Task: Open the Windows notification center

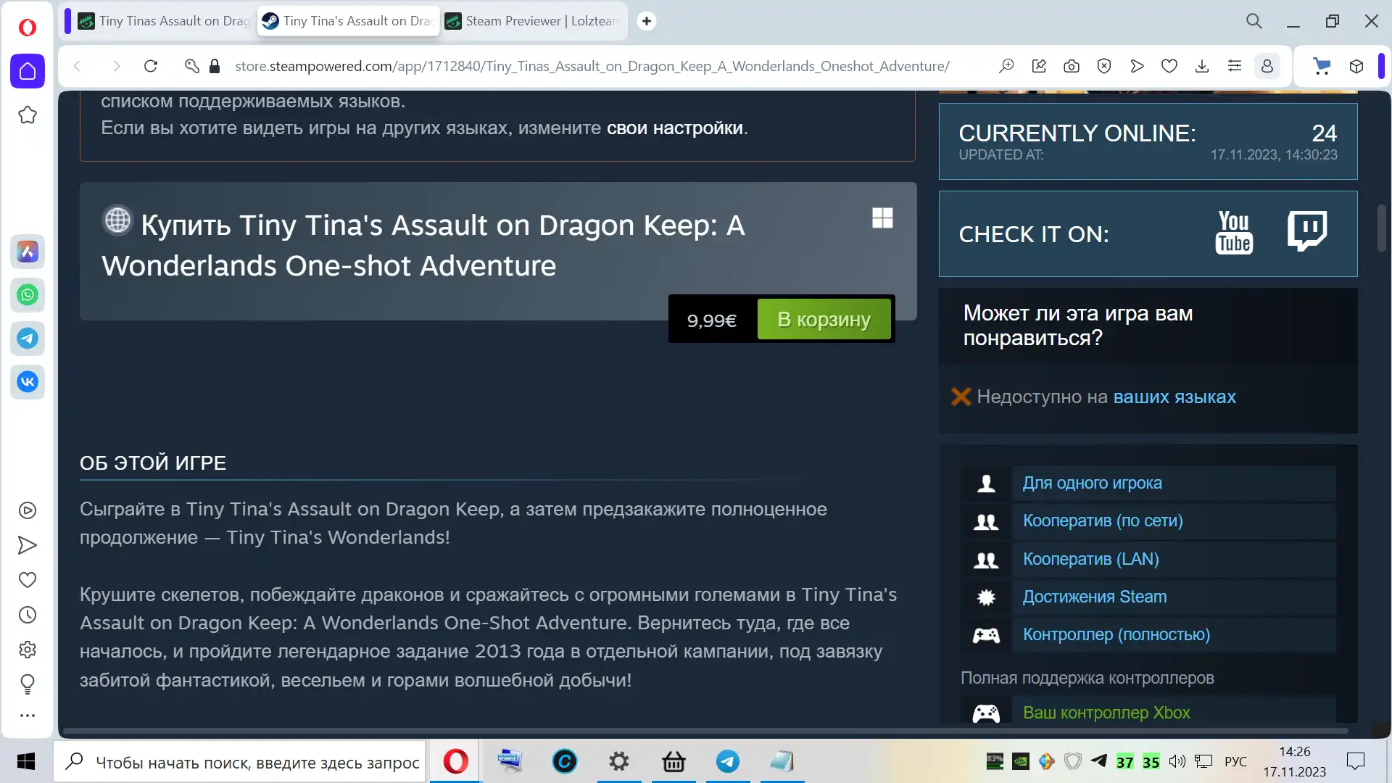Action: point(1355,761)
